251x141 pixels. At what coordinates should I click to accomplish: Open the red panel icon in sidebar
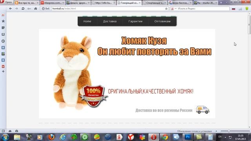point(3,66)
